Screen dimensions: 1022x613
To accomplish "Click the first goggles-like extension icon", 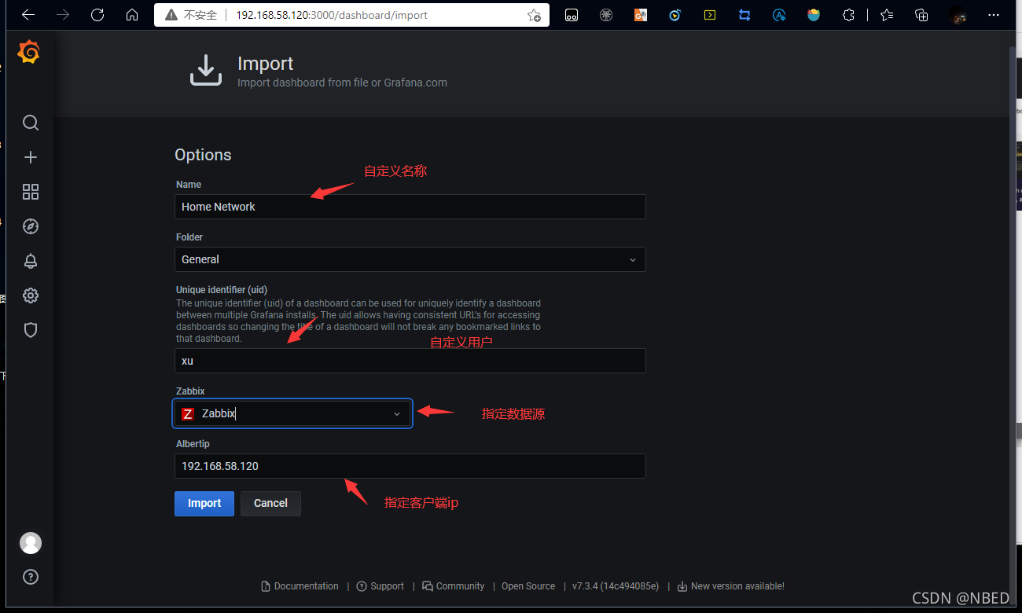I will click(572, 15).
